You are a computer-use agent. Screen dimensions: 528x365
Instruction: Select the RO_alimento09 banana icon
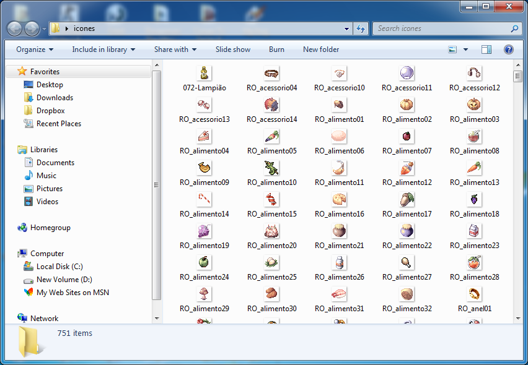pos(204,168)
